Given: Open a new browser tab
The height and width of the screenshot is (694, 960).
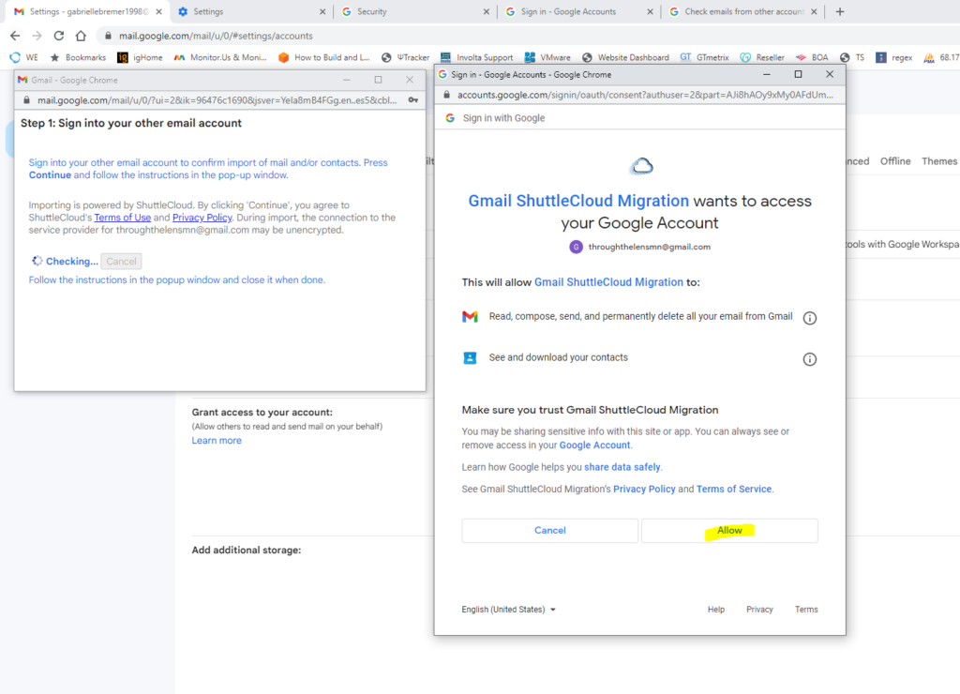Looking at the screenshot, I should 839,12.
